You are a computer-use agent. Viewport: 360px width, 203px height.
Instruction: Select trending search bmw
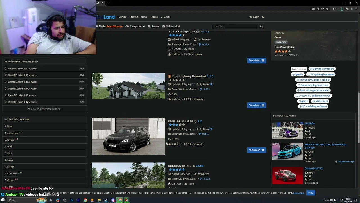[x=10, y=127]
